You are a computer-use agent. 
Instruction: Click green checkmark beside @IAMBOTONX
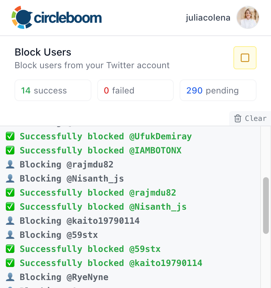(10, 150)
